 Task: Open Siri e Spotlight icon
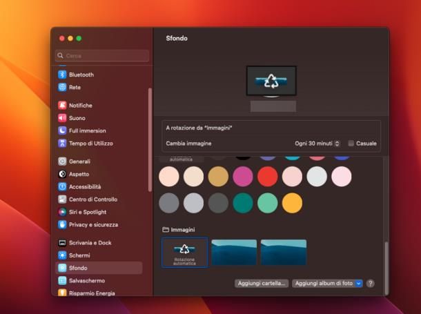[x=62, y=212]
